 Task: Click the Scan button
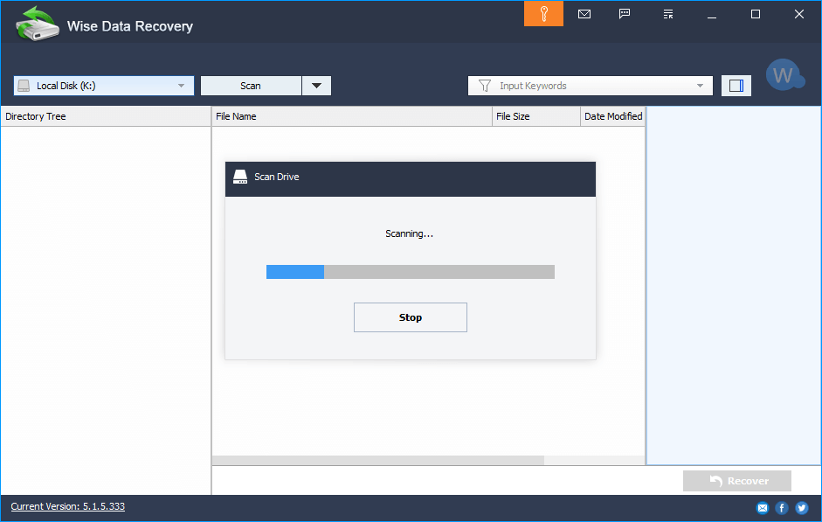point(251,86)
